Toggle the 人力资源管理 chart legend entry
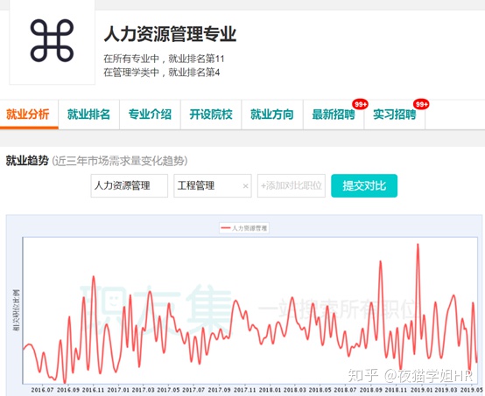The height and width of the screenshot is (396, 485). 244,228
